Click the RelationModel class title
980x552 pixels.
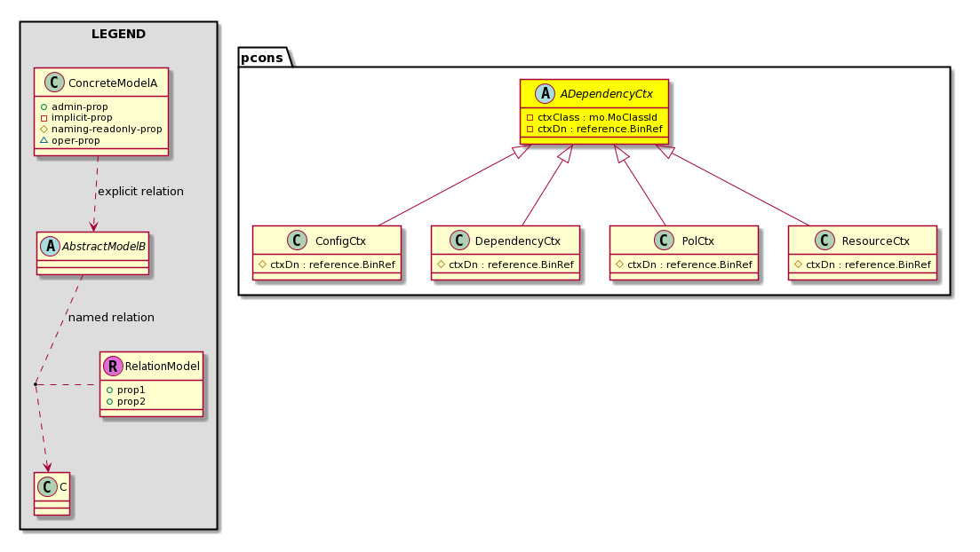pos(163,367)
